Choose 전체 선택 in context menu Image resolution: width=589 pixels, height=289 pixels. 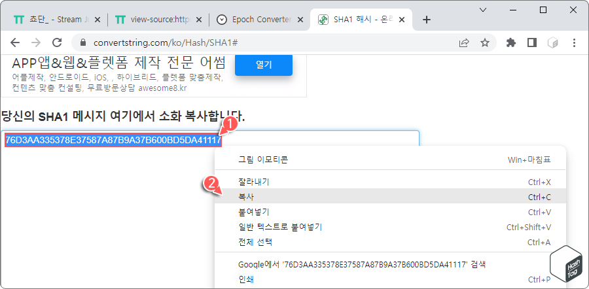tap(390, 242)
